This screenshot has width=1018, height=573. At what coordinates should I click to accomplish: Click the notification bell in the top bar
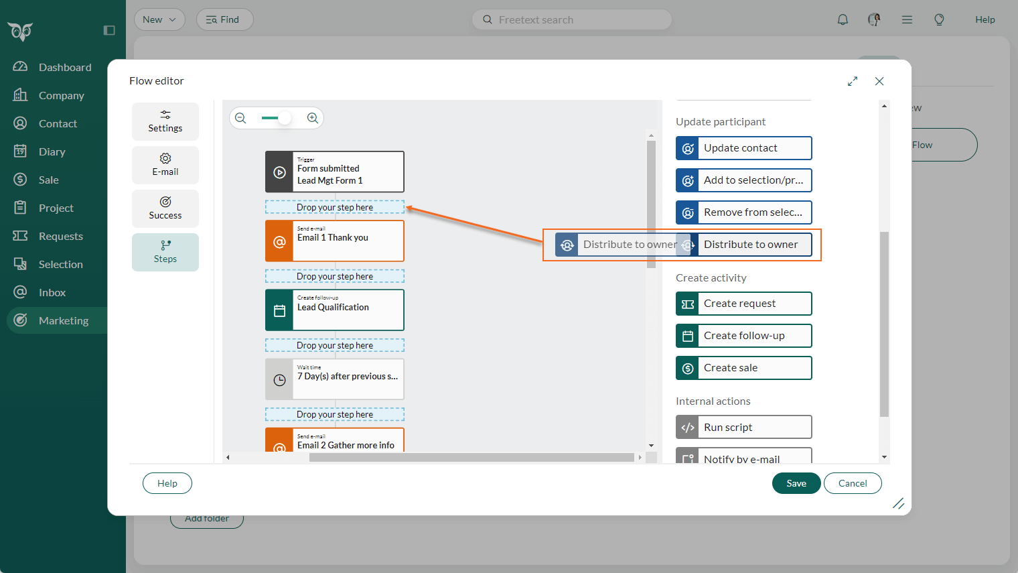coord(843,19)
